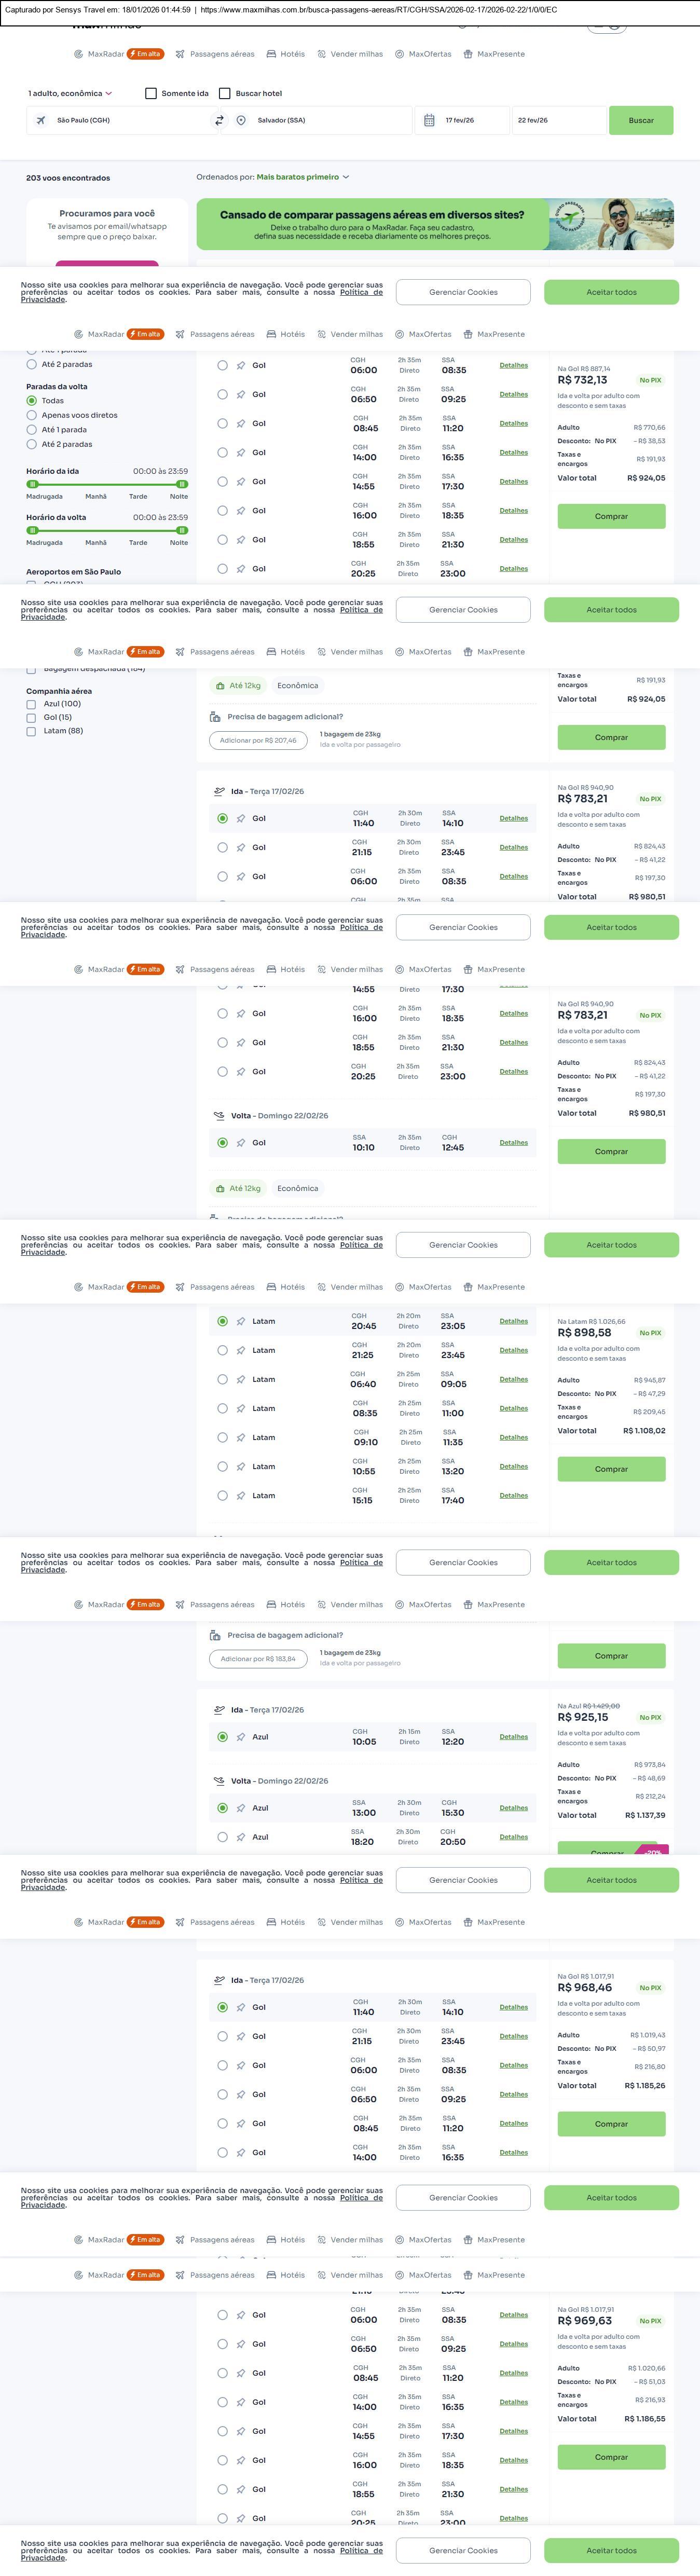Image resolution: width=700 pixels, height=2576 pixels.
Task: Click pin icon beside Latam 15:15 flight
Action: coord(241,1495)
